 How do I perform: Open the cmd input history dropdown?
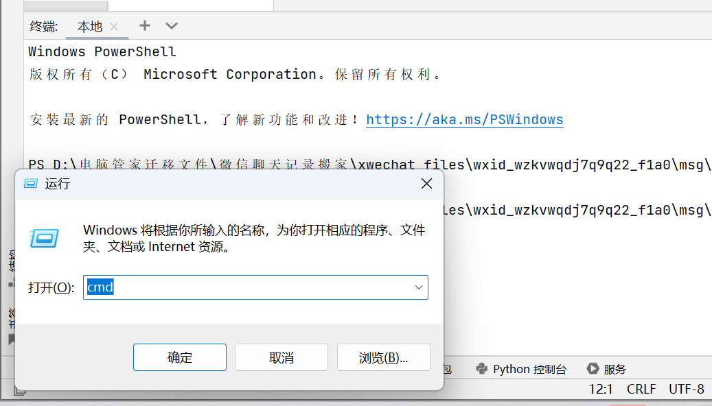419,287
